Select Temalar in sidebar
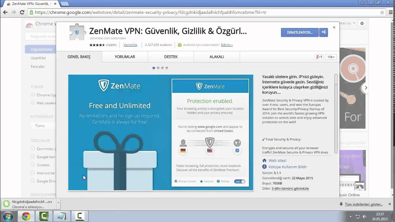 (x=38, y=66)
